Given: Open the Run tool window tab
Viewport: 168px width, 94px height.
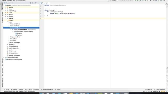Looking at the screenshot, I should [x=58, y=89].
